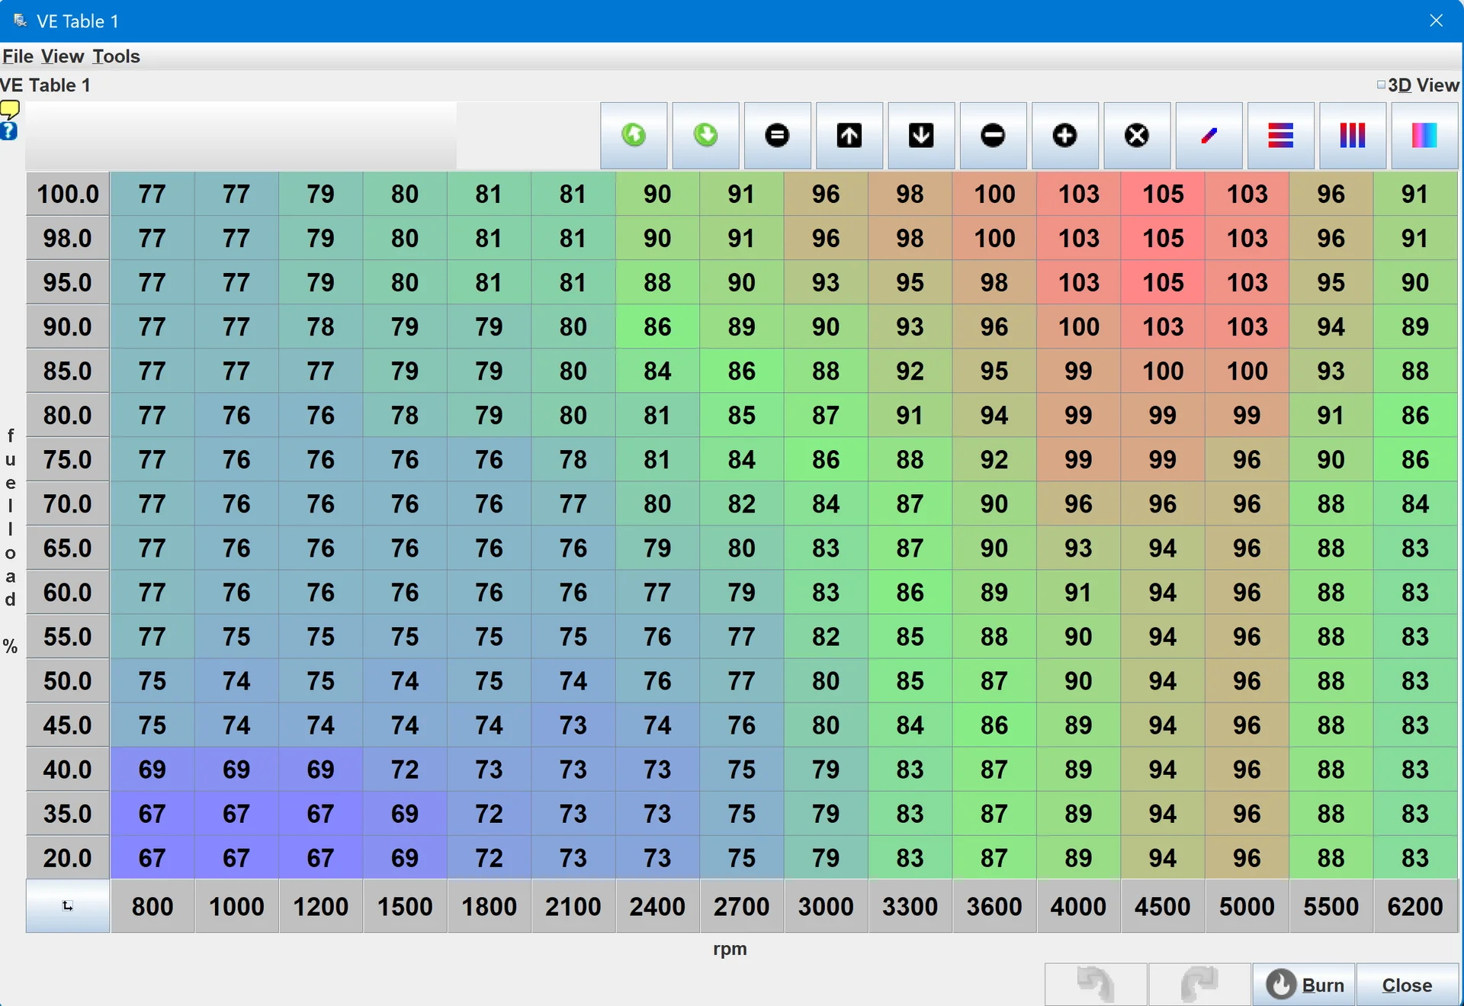Image resolution: width=1464 pixels, height=1006 pixels.
Task: Select cell 98 at 95.0 load, 3600 rpm
Action: (x=994, y=282)
